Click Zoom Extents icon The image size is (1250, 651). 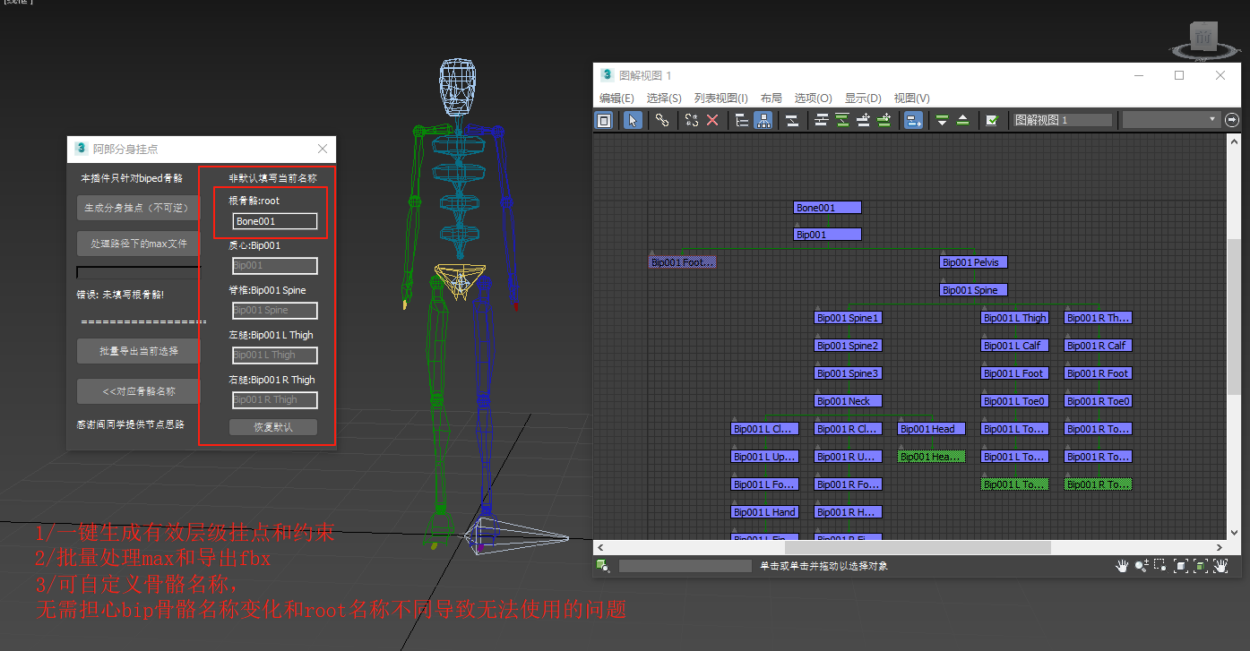[1181, 566]
